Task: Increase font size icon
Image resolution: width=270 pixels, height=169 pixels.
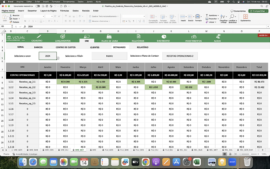Action: coord(55,16)
